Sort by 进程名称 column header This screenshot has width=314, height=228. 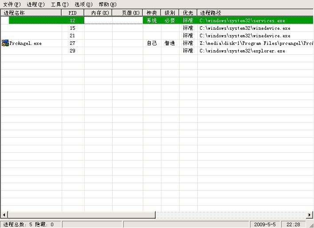pyautogui.click(x=31, y=13)
